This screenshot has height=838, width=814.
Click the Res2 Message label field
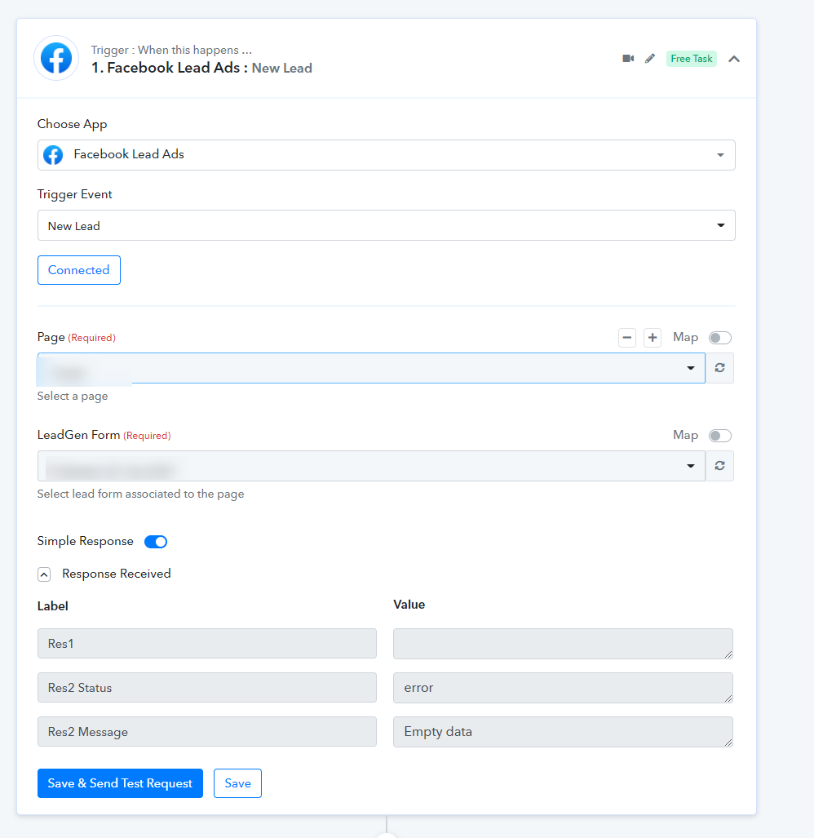pos(206,732)
